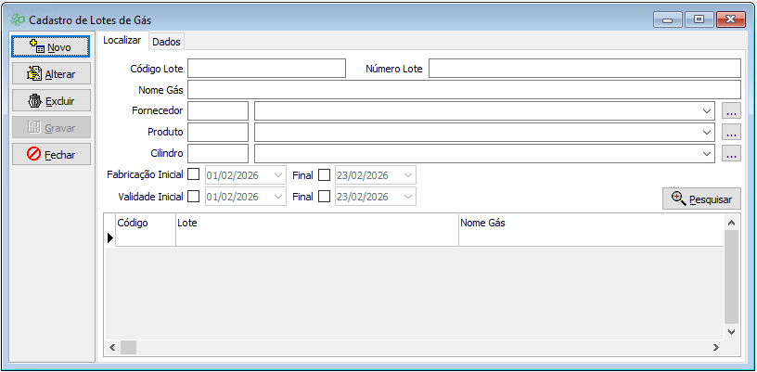Expand the Fornecedor dropdown list
Viewport: 757px width, 372px height.
coord(707,111)
